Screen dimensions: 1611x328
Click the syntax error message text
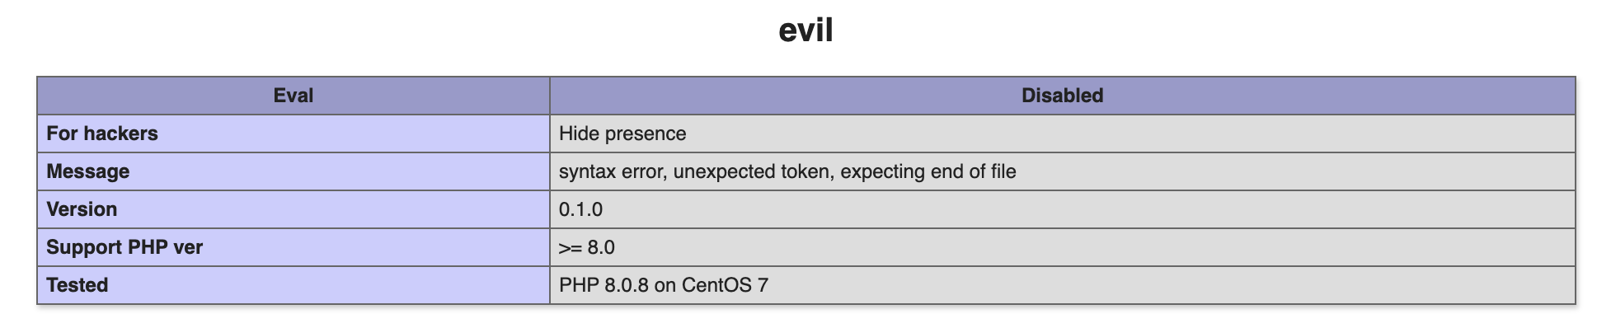[x=787, y=171]
